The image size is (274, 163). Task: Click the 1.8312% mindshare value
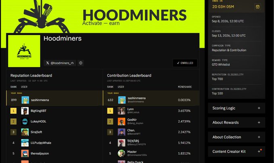click(x=184, y=153)
